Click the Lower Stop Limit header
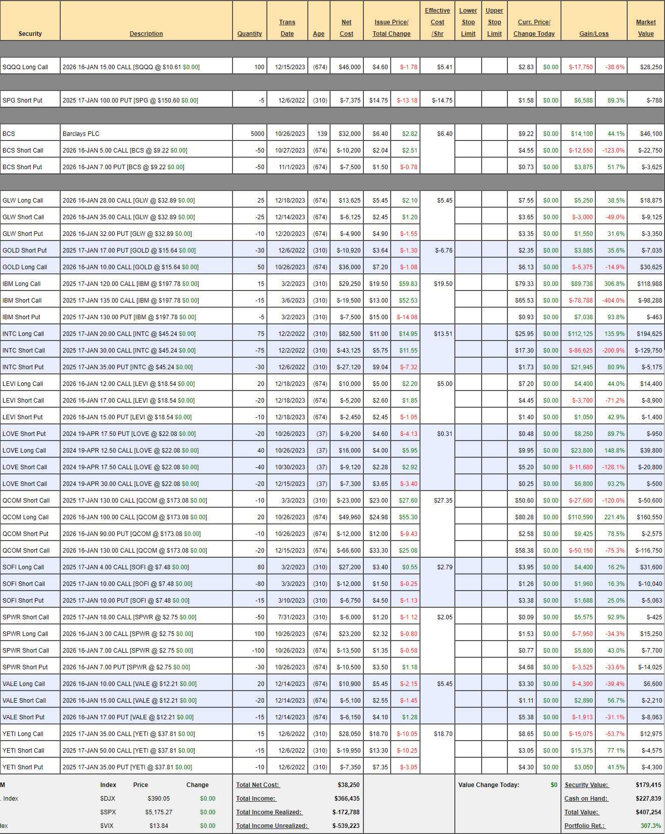Viewport: 665px width, 834px height. pos(468,22)
